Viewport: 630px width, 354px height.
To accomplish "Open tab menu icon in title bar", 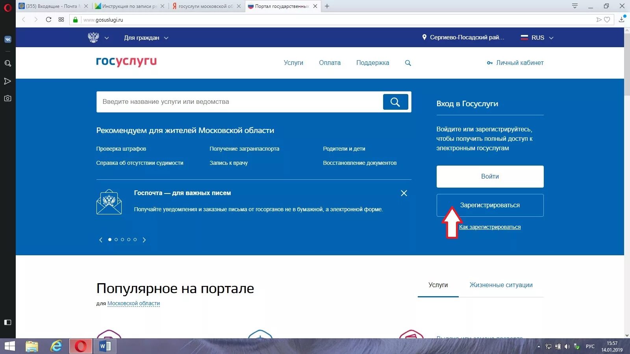I will click(x=575, y=6).
